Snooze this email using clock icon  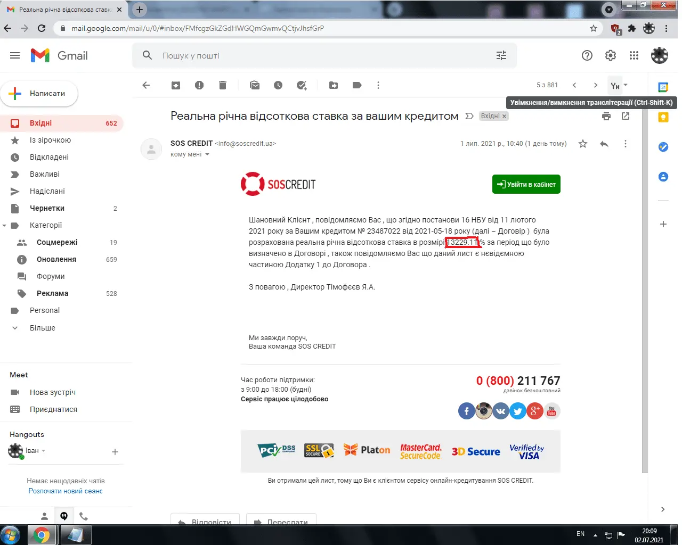pyautogui.click(x=278, y=85)
